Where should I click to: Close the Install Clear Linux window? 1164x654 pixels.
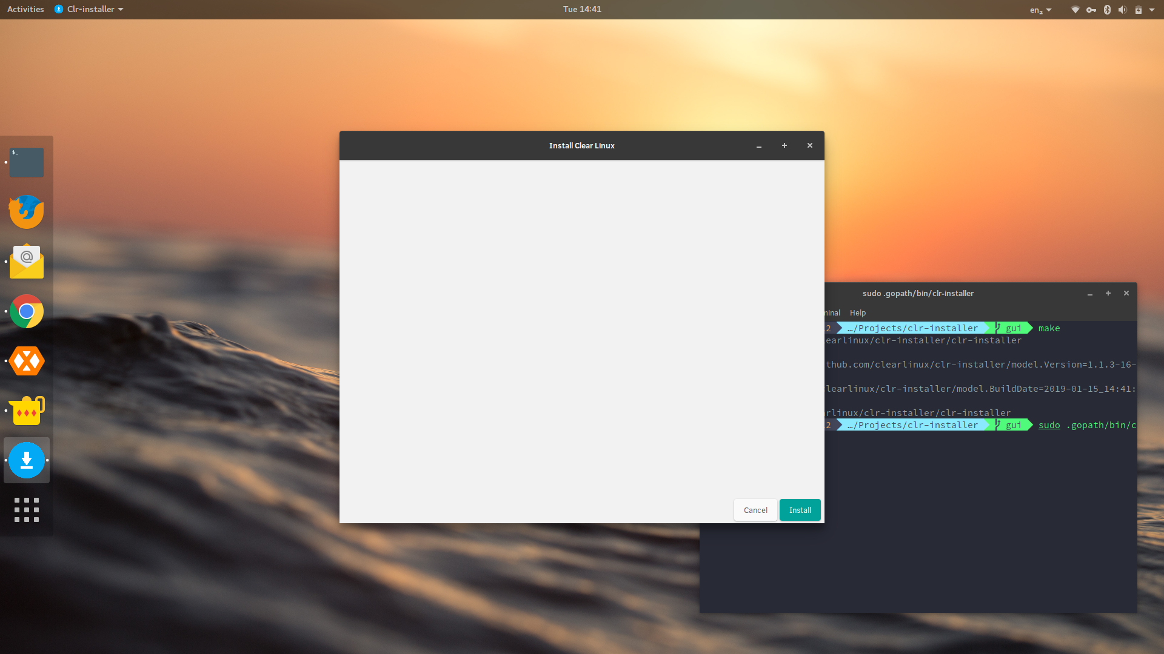[x=810, y=145]
